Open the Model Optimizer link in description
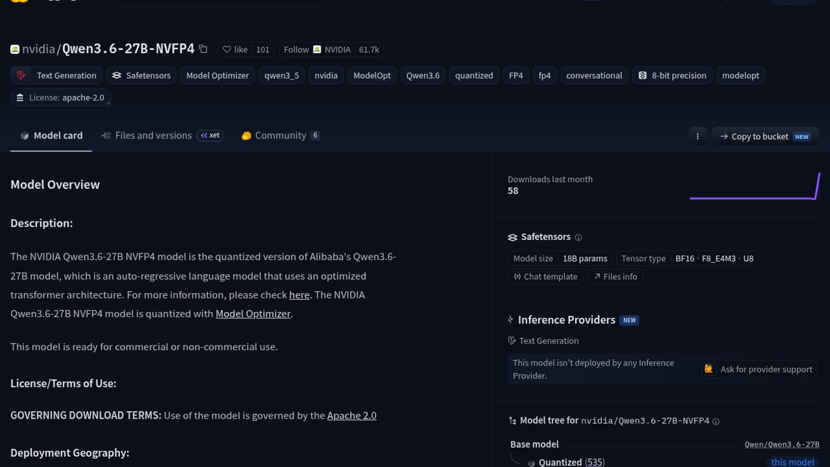 click(253, 314)
